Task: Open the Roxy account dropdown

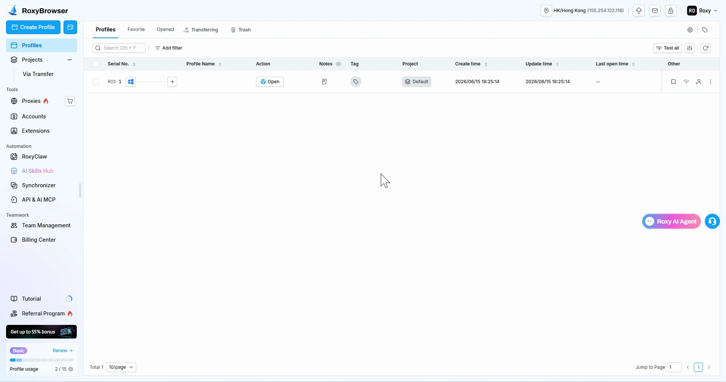Action: 702,11
